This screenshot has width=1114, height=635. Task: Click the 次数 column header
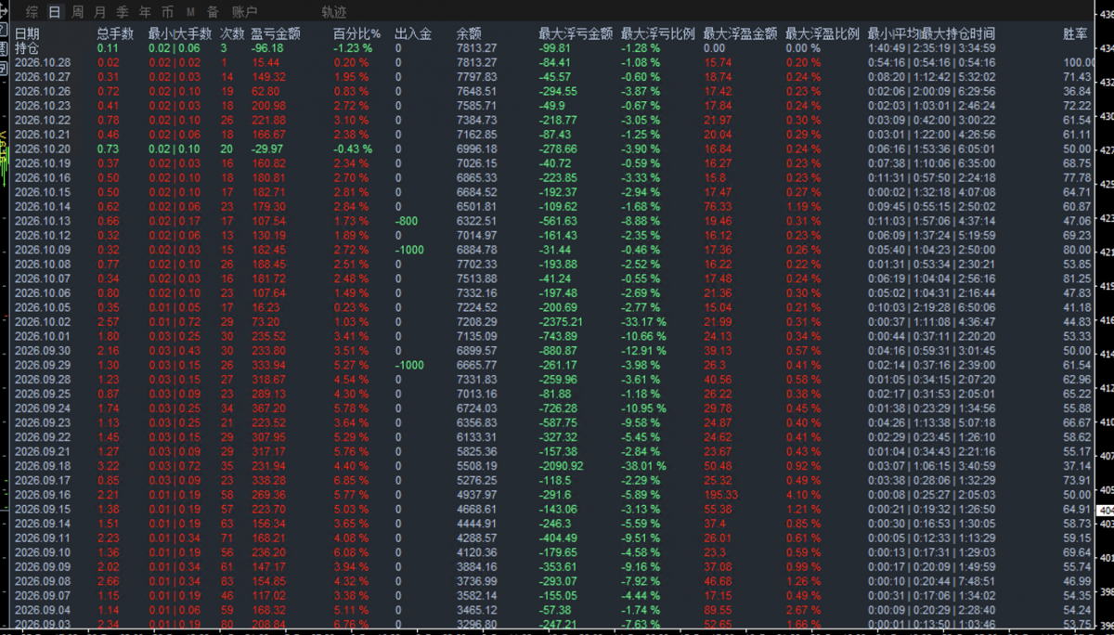point(233,33)
